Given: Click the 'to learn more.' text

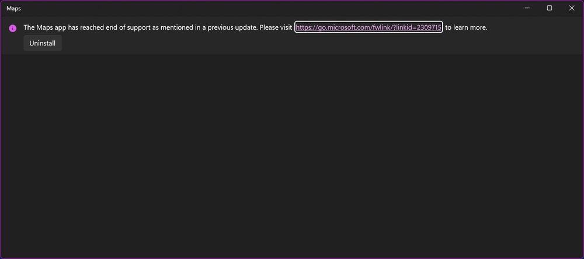Looking at the screenshot, I should pos(466,27).
